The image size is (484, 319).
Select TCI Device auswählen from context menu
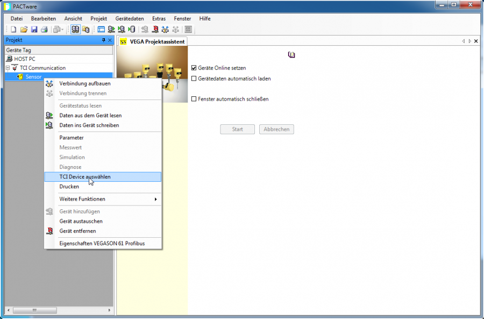point(85,176)
